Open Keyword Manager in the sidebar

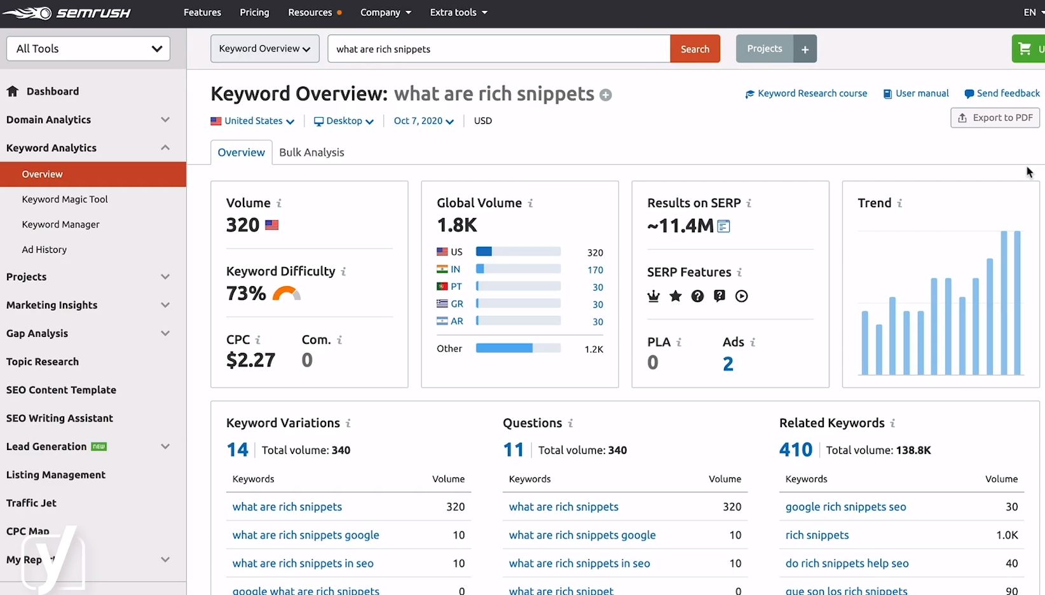[60, 224]
